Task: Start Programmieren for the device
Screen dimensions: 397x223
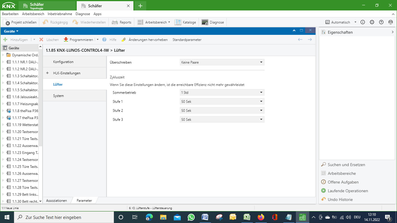Action: [81, 39]
